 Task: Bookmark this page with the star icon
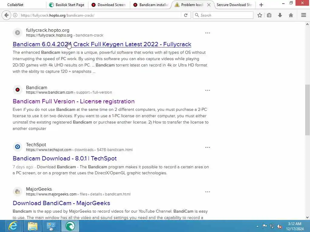coord(259,15)
